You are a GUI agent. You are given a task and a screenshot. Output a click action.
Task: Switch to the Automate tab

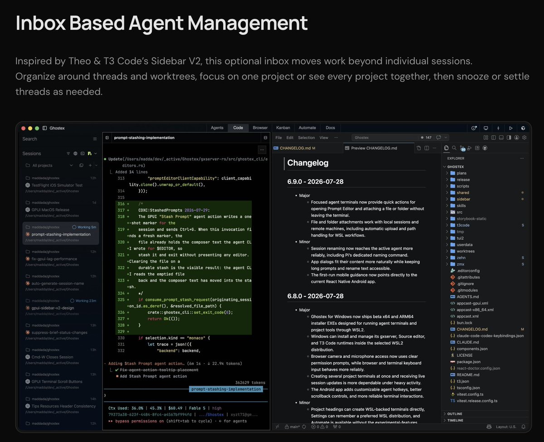(x=307, y=128)
